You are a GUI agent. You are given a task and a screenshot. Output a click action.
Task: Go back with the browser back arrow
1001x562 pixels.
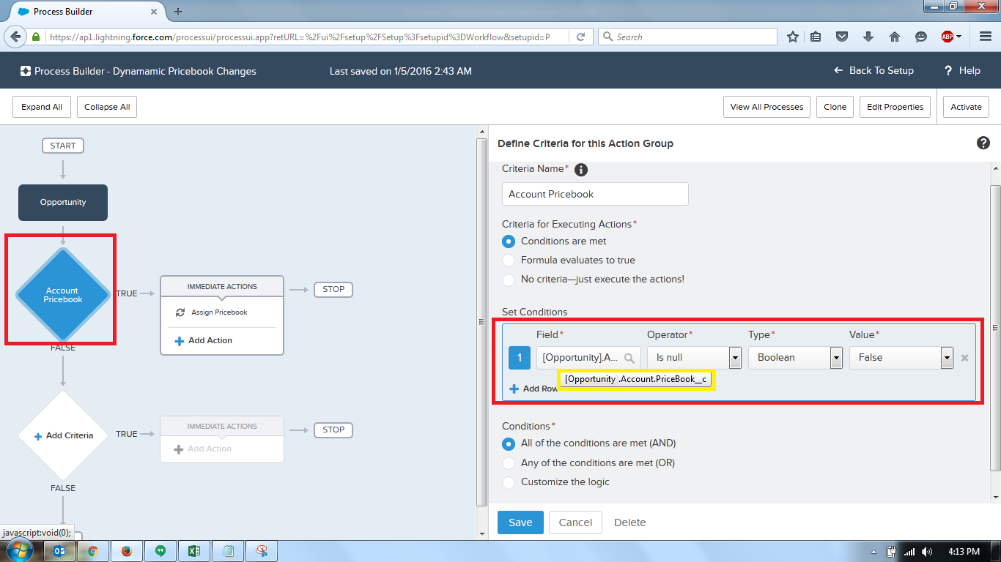[15, 37]
